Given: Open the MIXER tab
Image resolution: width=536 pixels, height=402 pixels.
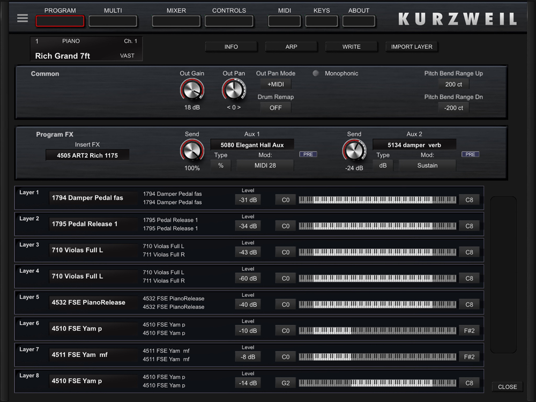Looking at the screenshot, I should tap(176, 21).
